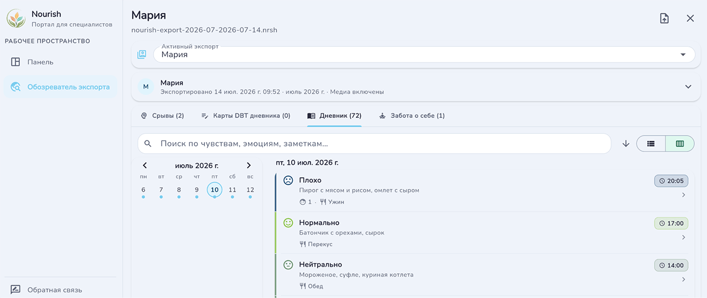Screen dimensions: 707x298
Task: Click the Забота о себе tab icon
Action: tap(382, 116)
